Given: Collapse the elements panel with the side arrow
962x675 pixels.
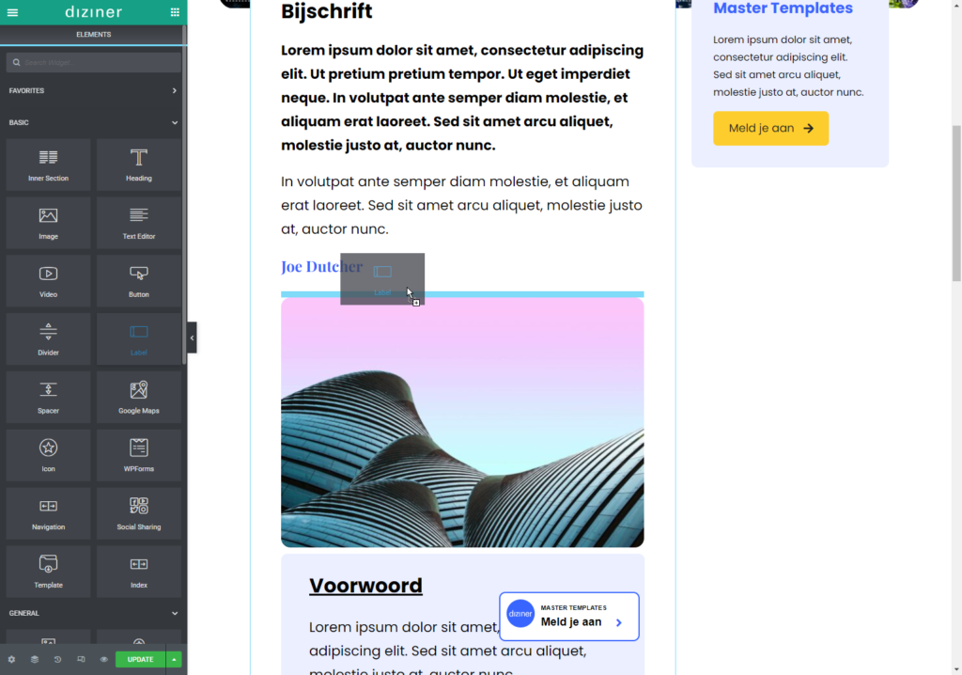Looking at the screenshot, I should point(192,337).
